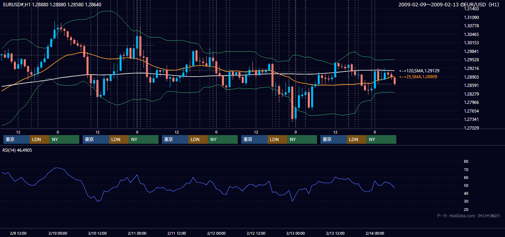The width and height of the screenshot is (505, 237).
Task: Click time axis label 2/10 00:00
Action: [x=58, y=233]
